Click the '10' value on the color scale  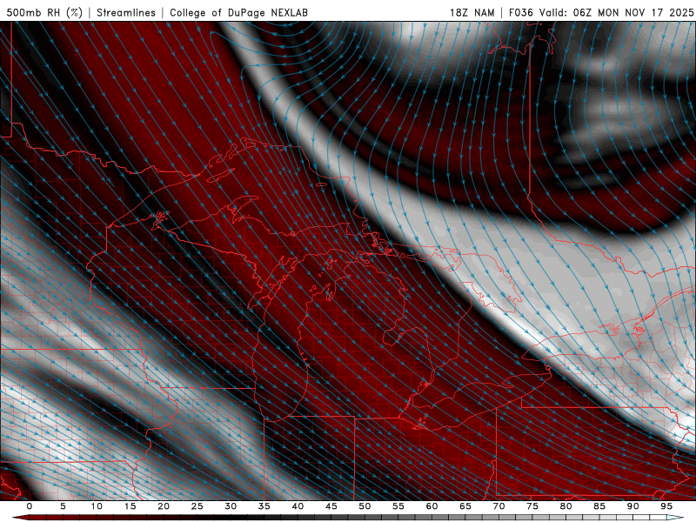click(x=97, y=506)
